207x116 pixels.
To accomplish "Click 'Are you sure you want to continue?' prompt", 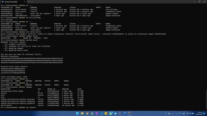I will pos(21,54).
